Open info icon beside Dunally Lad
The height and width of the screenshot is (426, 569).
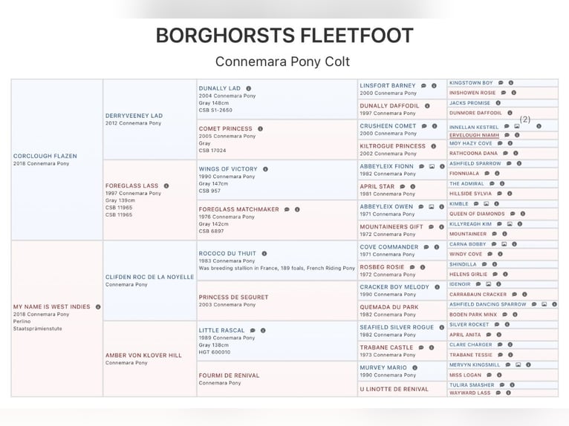click(x=249, y=88)
